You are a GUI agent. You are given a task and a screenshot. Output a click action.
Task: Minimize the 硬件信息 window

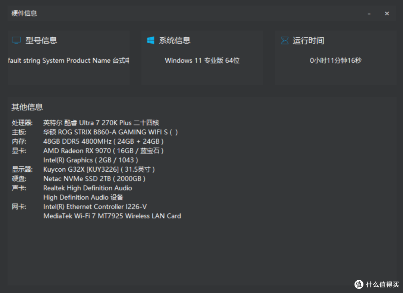click(x=369, y=13)
